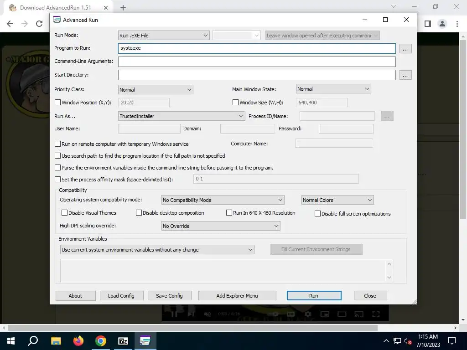Expand the Priority Class dropdown
Image resolution: width=467 pixels, height=350 pixels.
click(x=156, y=90)
